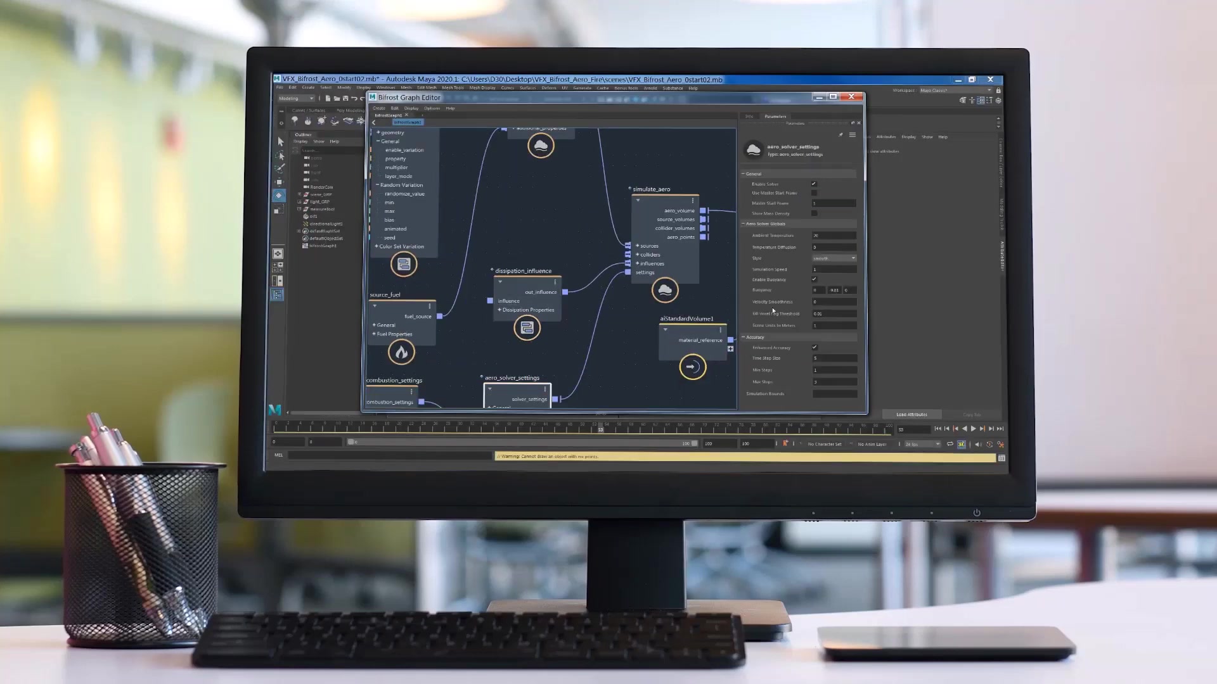This screenshot has height=684, width=1217.
Task: Select the cloud icon on simulate_aero node
Action: pyautogui.click(x=664, y=290)
